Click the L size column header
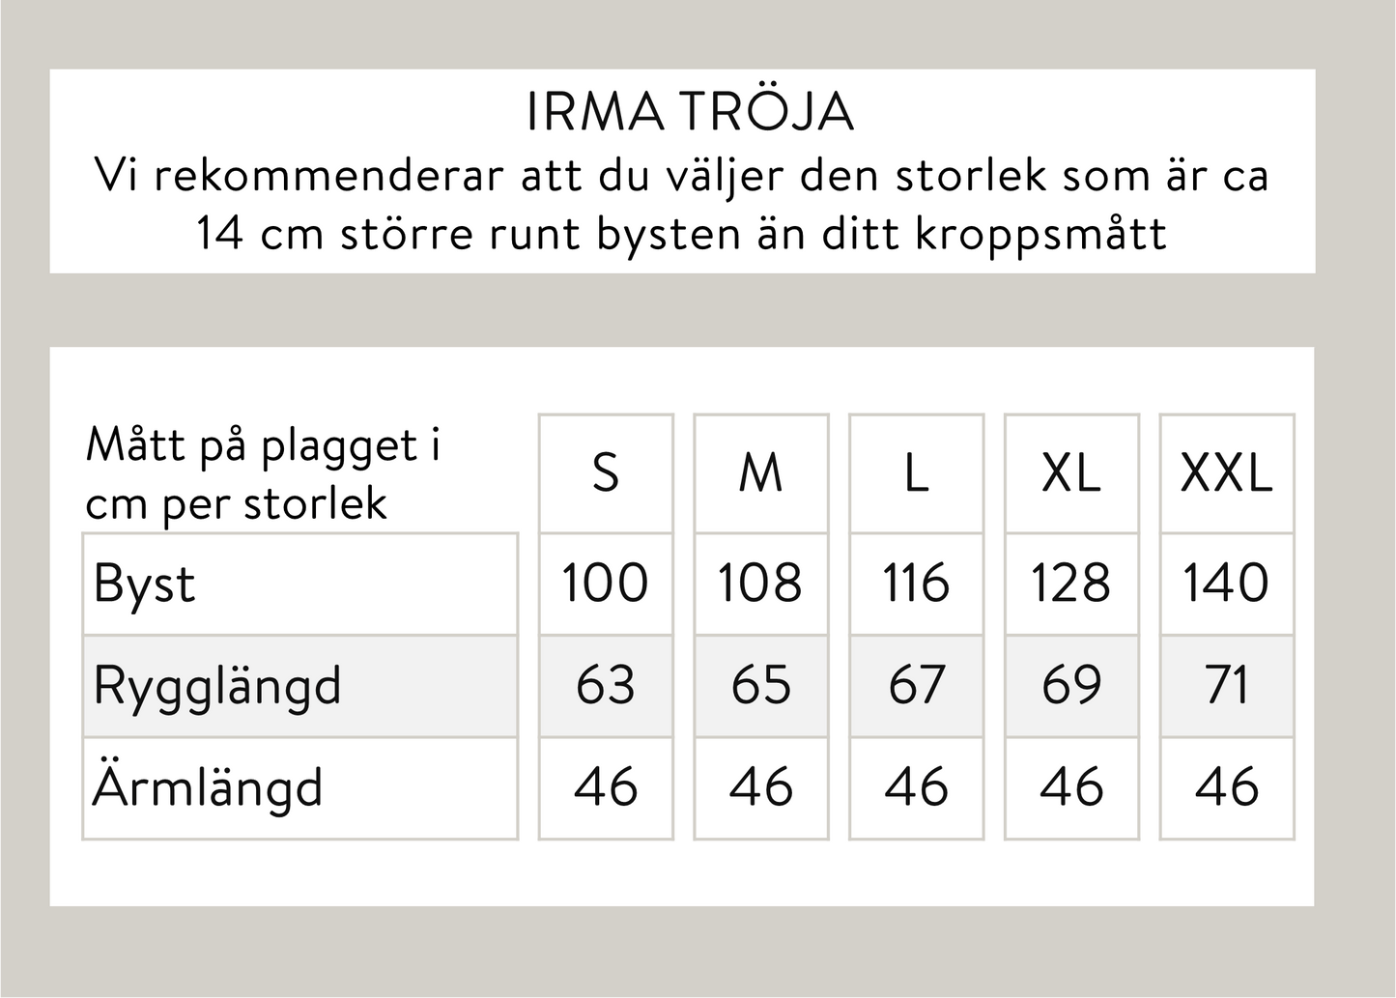1396x998 pixels. pyautogui.click(x=916, y=473)
